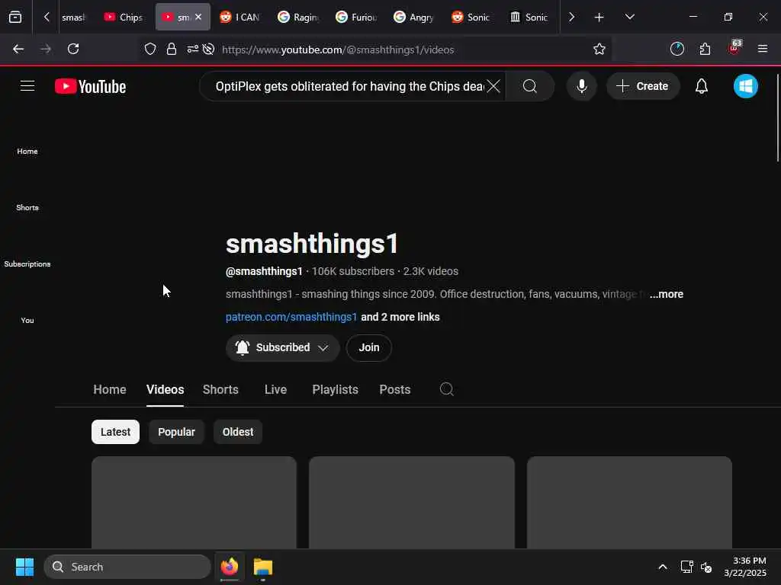Start voice search with the microphone

point(581,86)
